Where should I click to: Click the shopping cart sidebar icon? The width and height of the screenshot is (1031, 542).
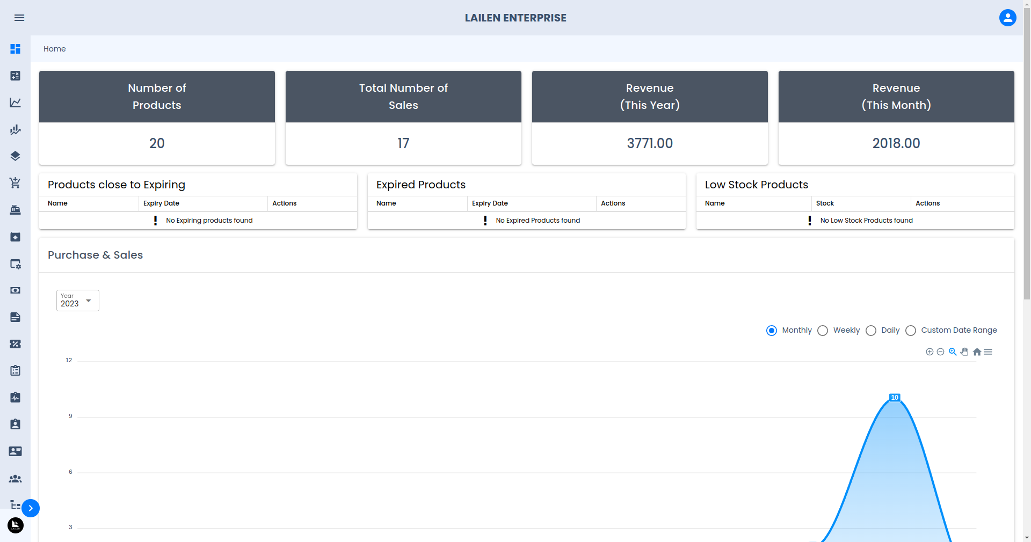pos(16,183)
